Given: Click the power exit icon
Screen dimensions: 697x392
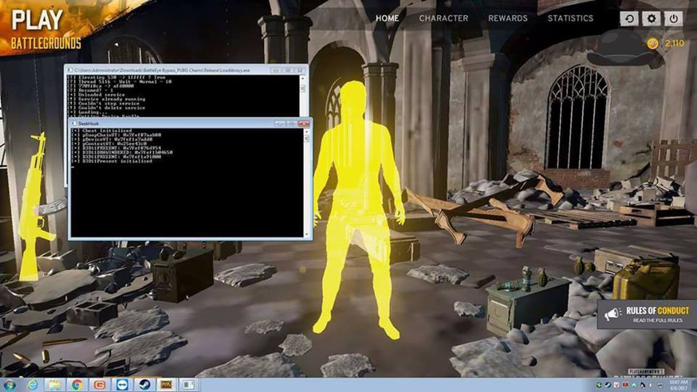Looking at the screenshot, I should pyautogui.click(x=673, y=19).
